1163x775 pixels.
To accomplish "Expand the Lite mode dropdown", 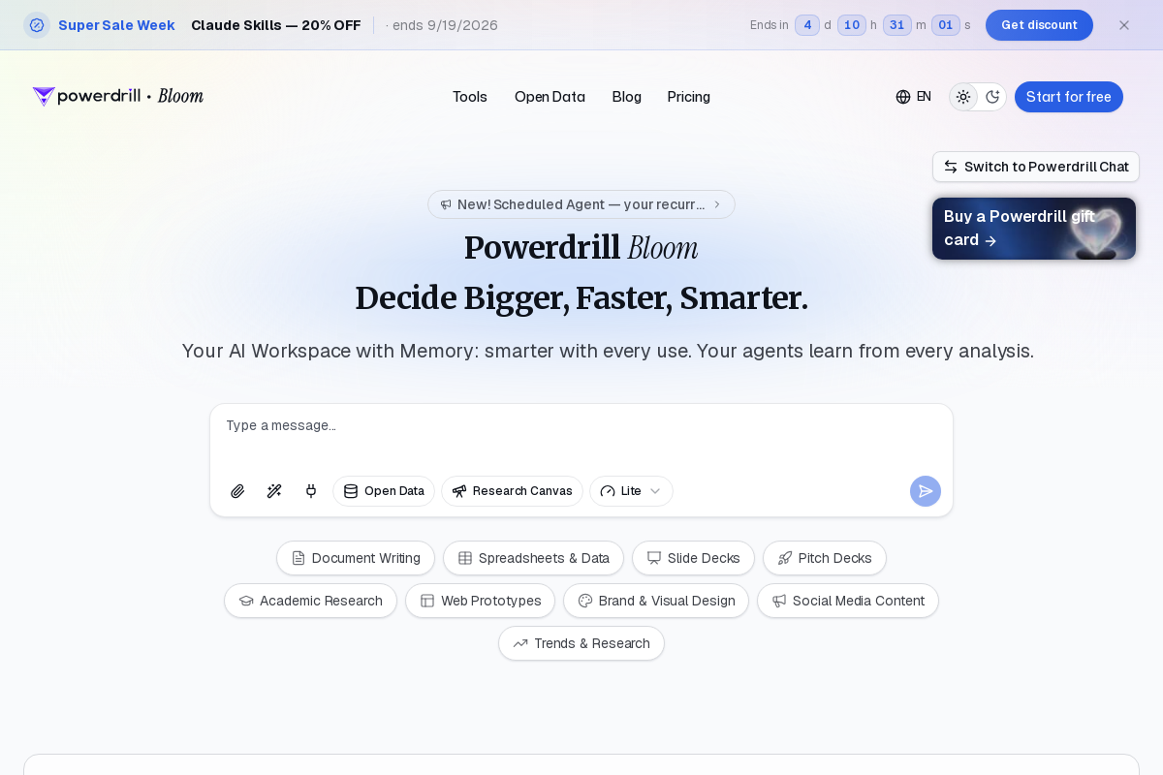I will pyautogui.click(x=631, y=491).
